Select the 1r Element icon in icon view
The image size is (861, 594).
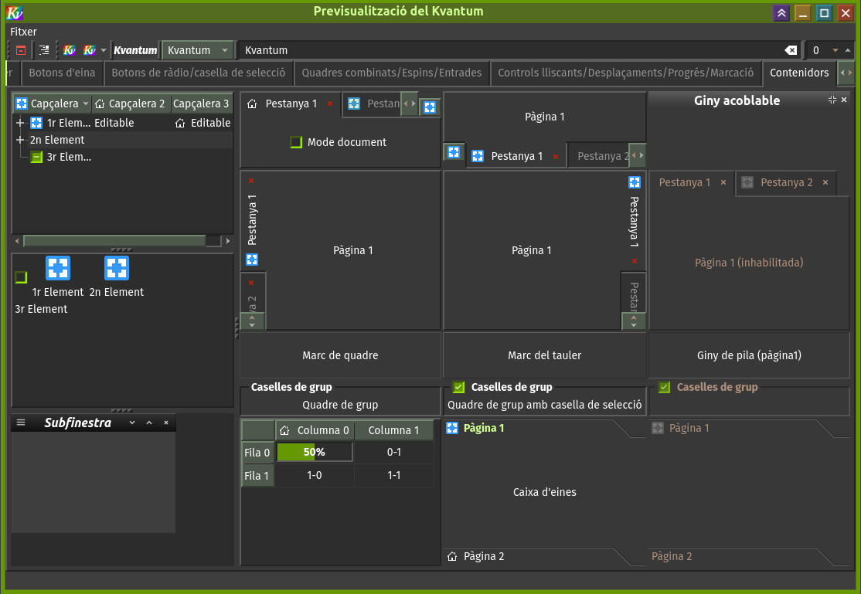[x=58, y=268]
